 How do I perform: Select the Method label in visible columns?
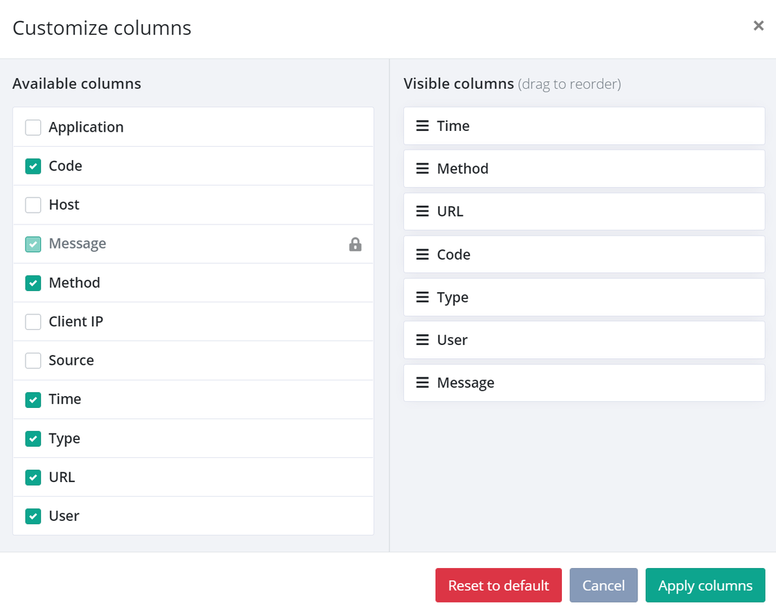pos(462,169)
